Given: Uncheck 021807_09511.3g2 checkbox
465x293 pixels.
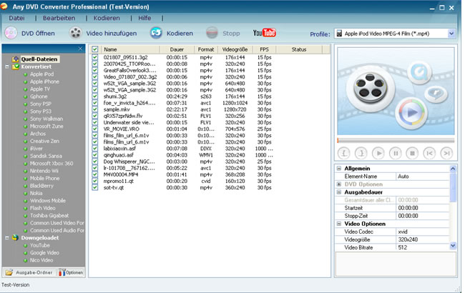Looking at the screenshot, I should click(95, 57).
